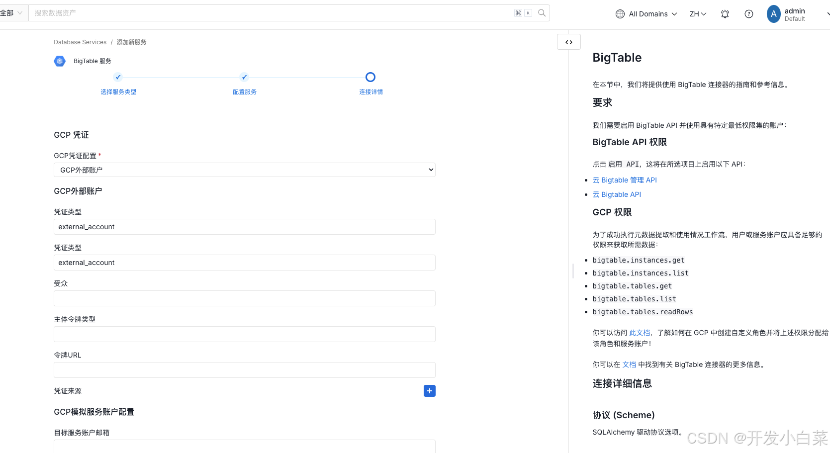This screenshot has width=830, height=453.
Task: Click the 连接详情 step circle
Action: [x=370, y=77]
